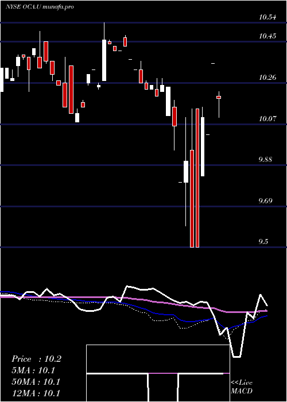Screen dimensions: 287x402
Task: Click the Price : 10.2 readout
Action: [x=36, y=359]
